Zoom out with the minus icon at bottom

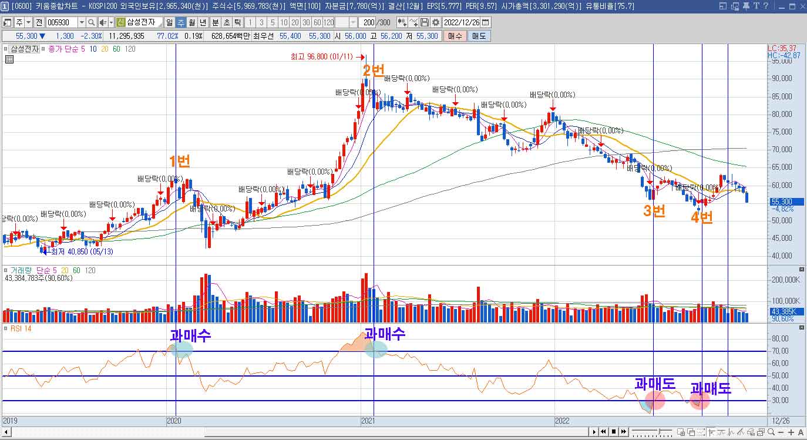(780, 432)
